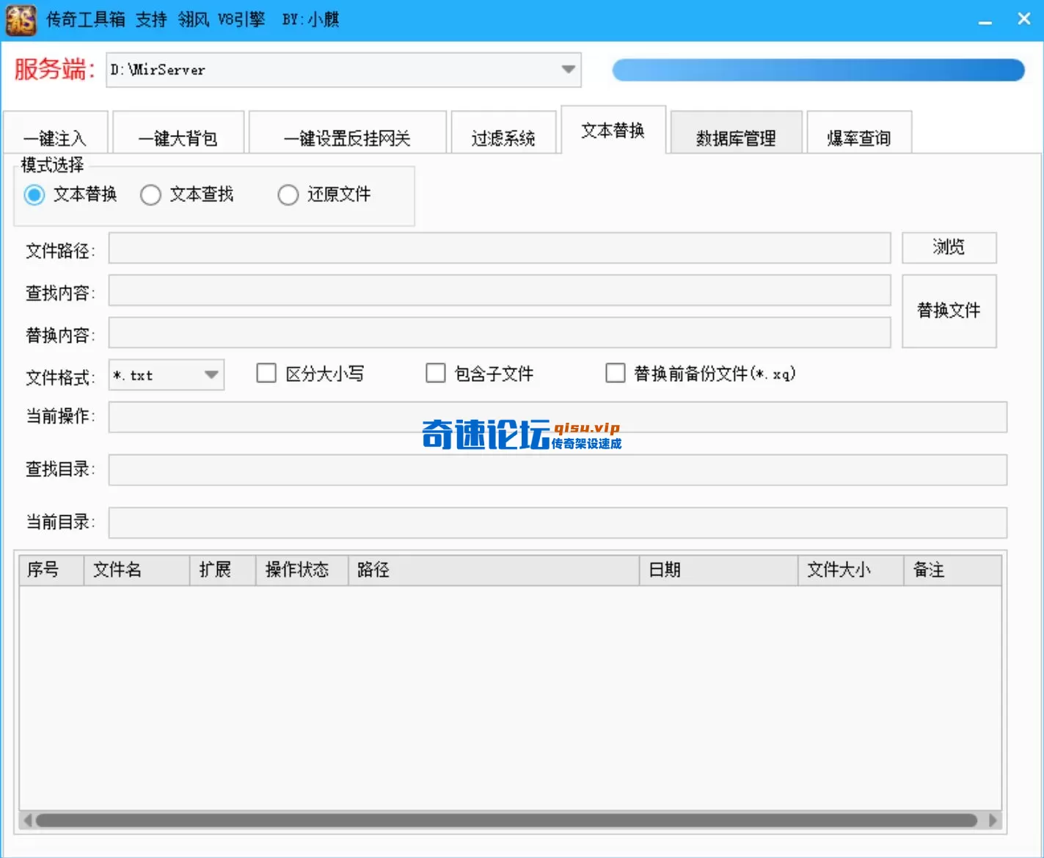1044x858 pixels.
Task: Switch to the 数据库管理 tab
Action: (736, 137)
